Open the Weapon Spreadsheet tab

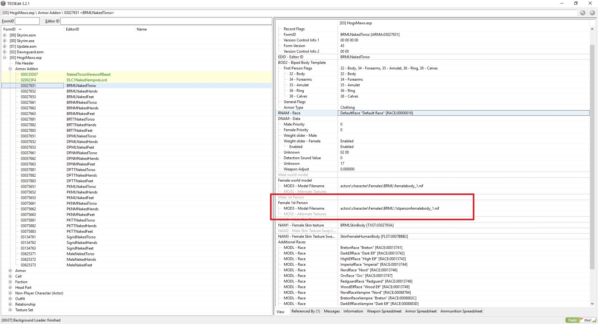384,311
